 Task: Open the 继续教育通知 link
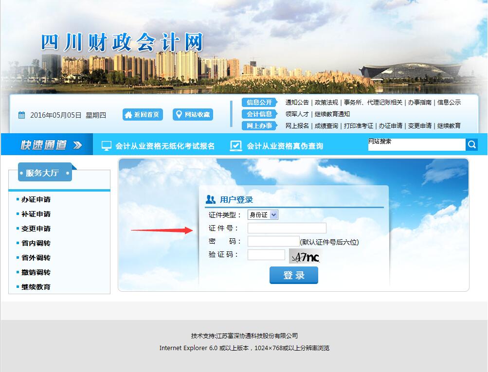point(332,114)
